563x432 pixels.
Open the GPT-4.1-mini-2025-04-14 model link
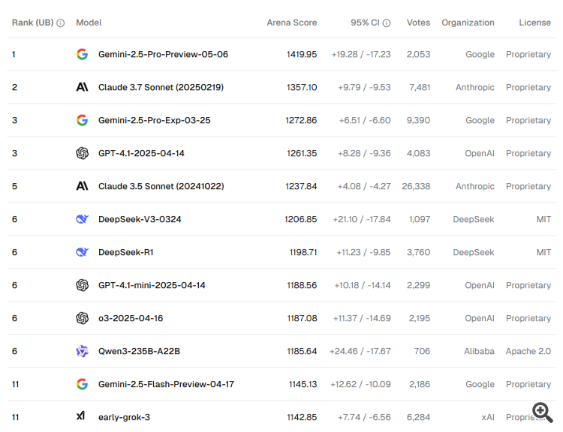[x=152, y=285]
